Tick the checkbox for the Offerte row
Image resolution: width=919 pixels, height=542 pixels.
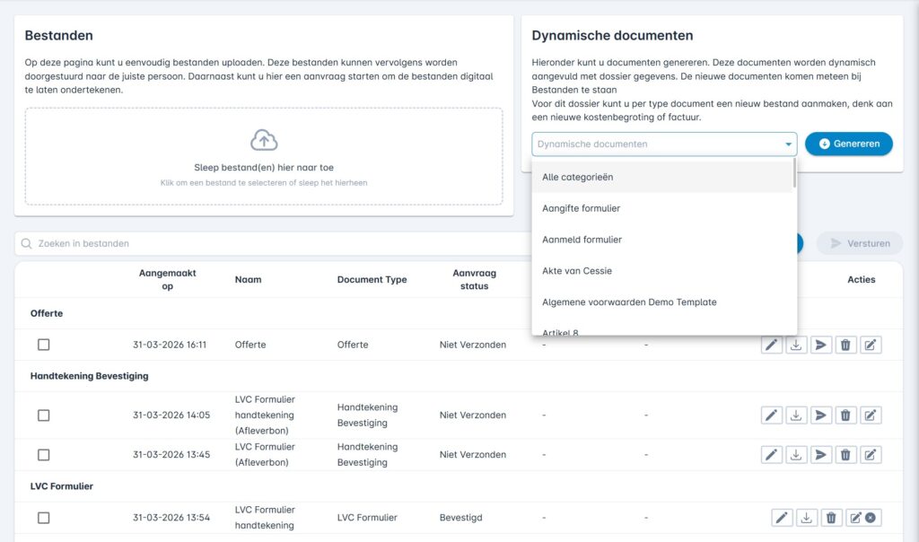(44, 345)
